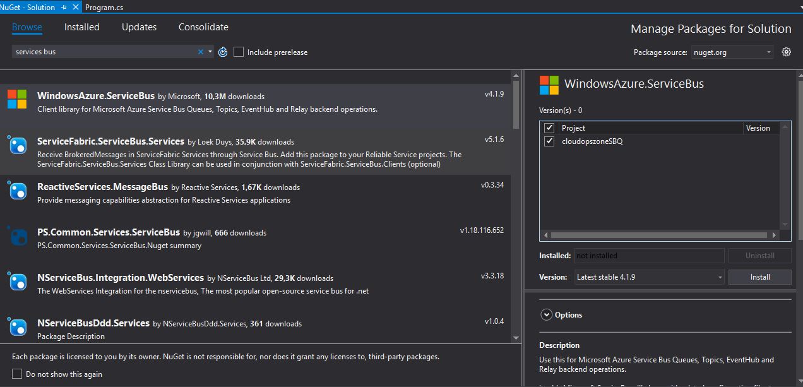Toggle the 'Do not show this again' checkbox
This screenshot has width=803, height=387.
17,374
